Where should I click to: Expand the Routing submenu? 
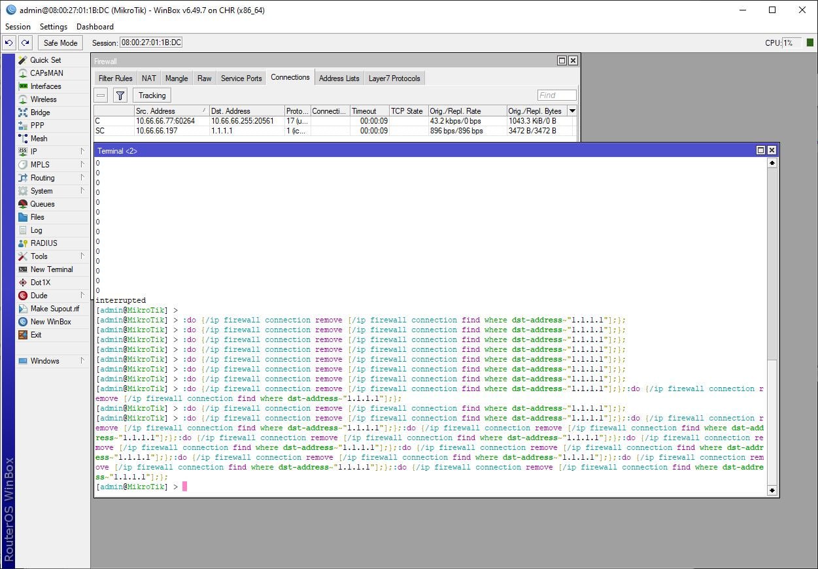(82, 178)
